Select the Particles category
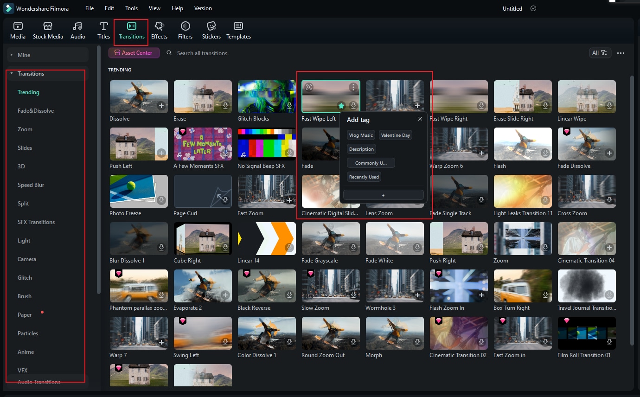640x397 pixels. (x=28, y=333)
